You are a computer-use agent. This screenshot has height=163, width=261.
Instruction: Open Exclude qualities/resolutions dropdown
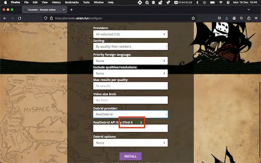130,73
